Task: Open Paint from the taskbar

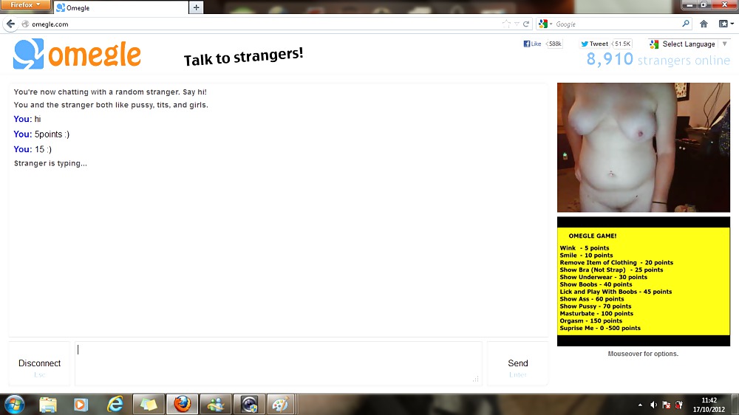Action: click(x=280, y=404)
